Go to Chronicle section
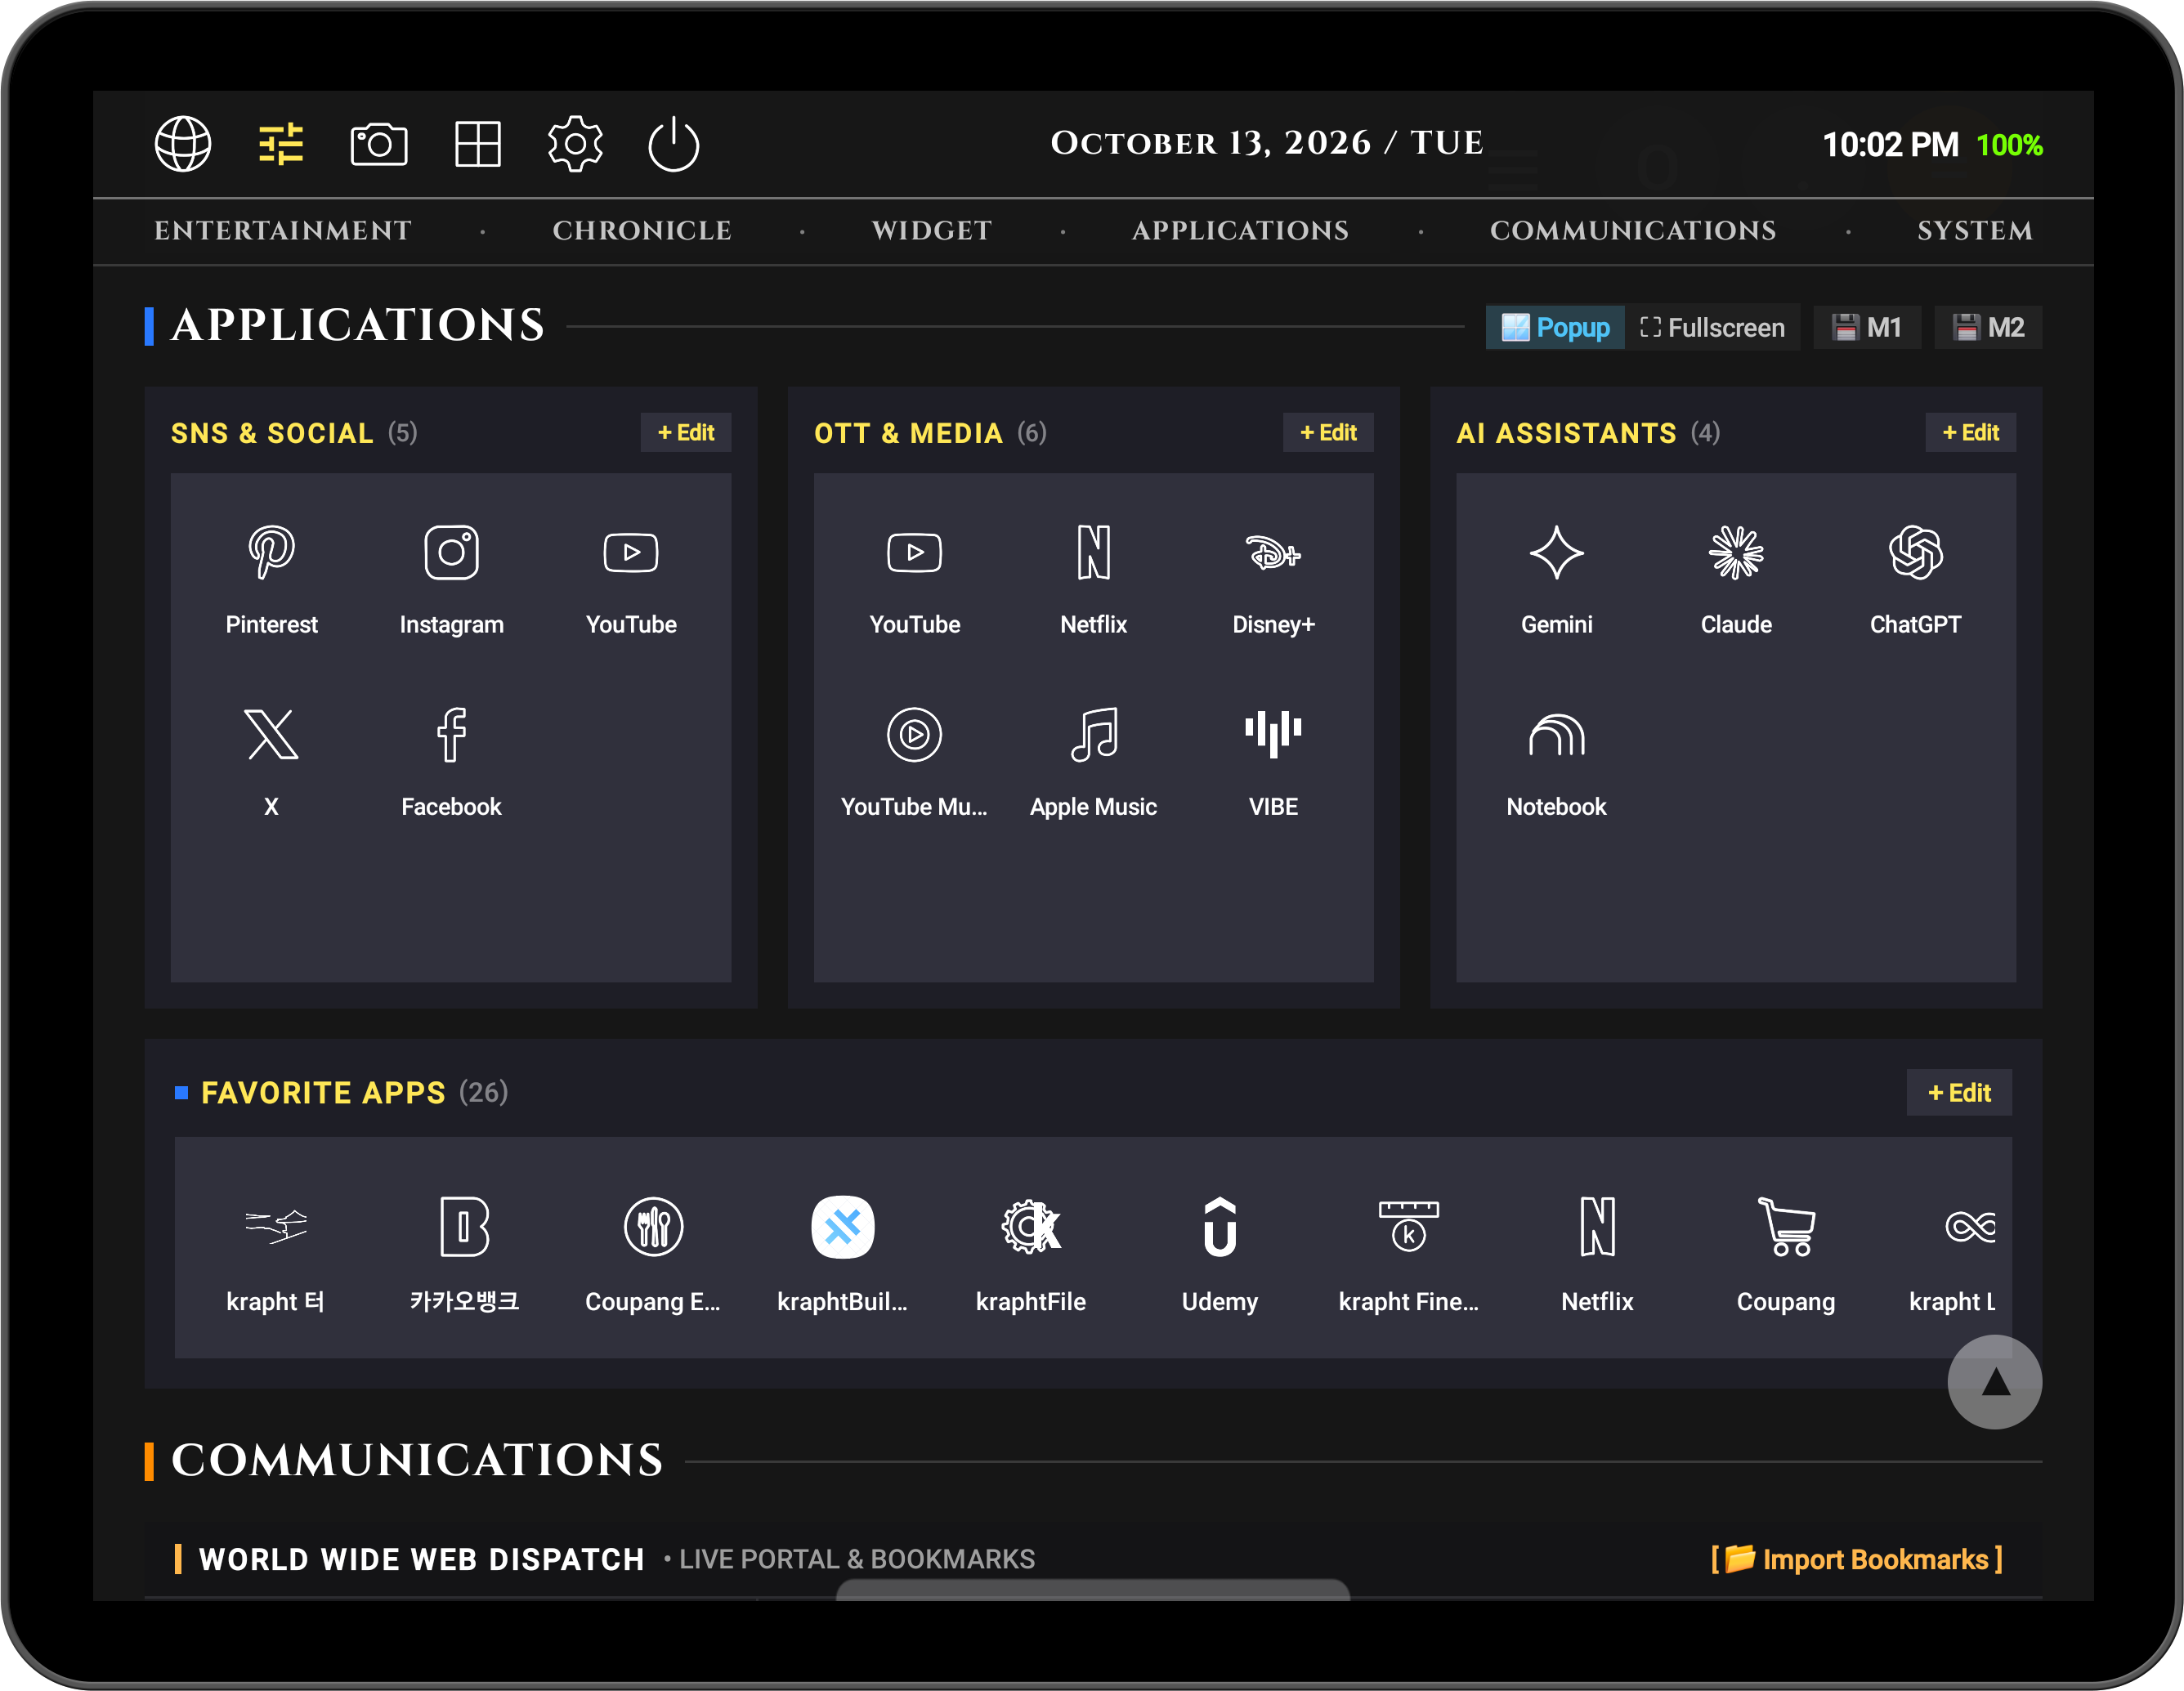This screenshot has width=2184, height=1691. click(x=642, y=231)
